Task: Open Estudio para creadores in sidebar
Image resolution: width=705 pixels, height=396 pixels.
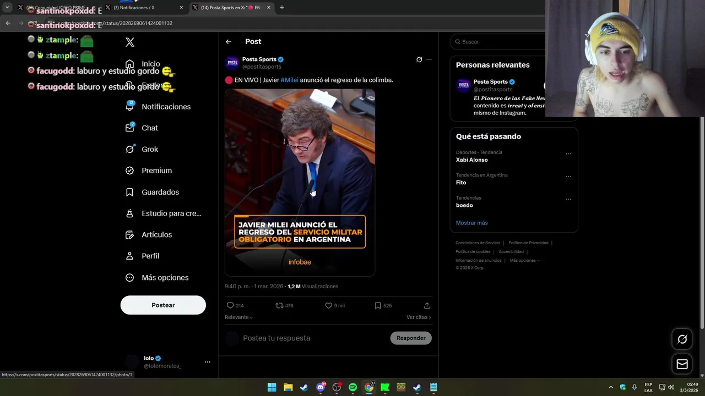Action: [x=171, y=213]
